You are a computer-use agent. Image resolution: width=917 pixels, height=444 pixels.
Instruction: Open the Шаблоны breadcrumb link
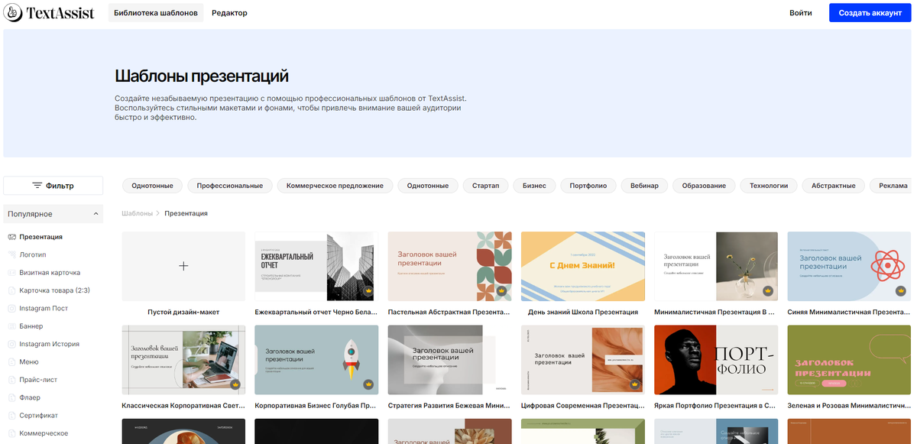138,213
